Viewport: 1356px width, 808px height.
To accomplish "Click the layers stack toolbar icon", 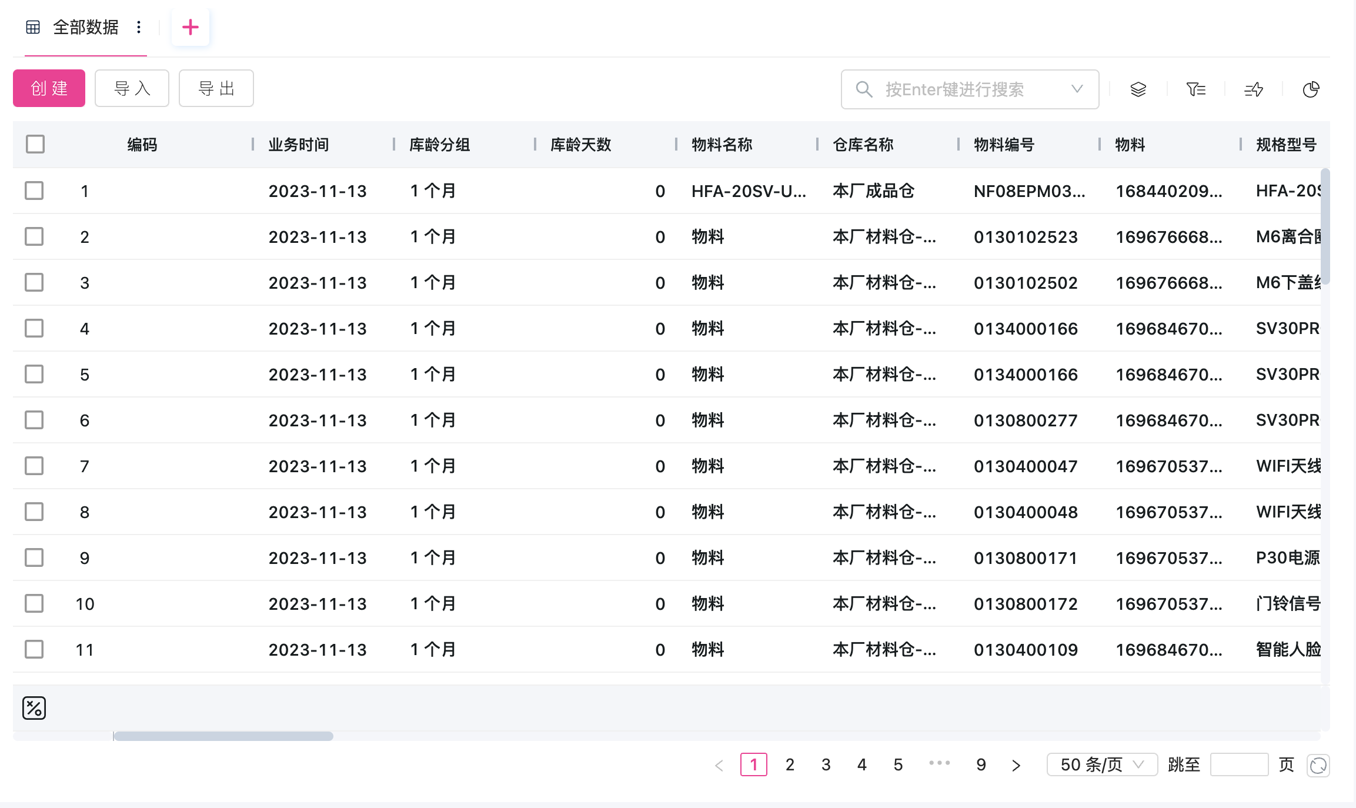I will tap(1138, 89).
